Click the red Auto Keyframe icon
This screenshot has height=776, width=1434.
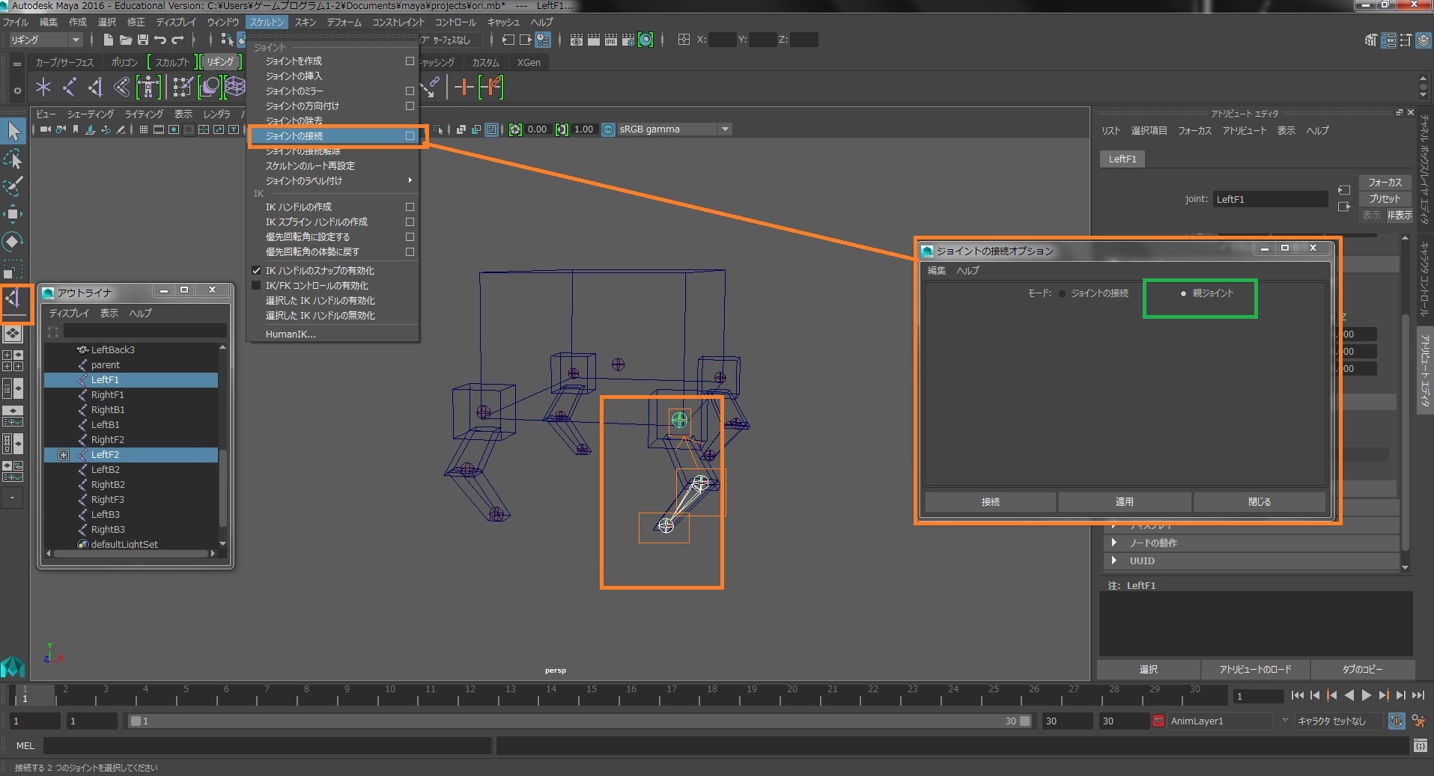point(1158,721)
